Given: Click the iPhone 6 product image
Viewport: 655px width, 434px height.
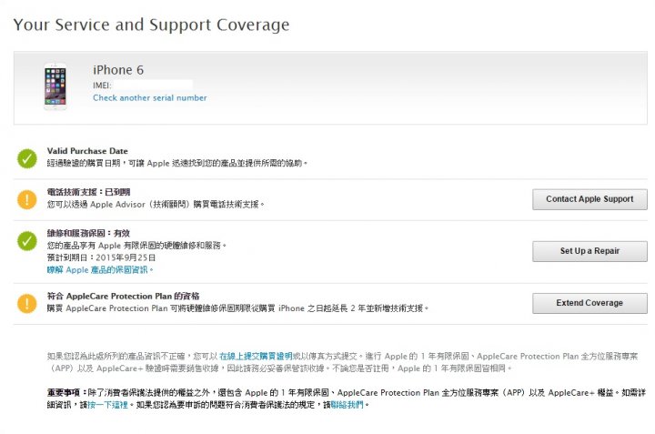Looking at the screenshot, I should click(55, 86).
